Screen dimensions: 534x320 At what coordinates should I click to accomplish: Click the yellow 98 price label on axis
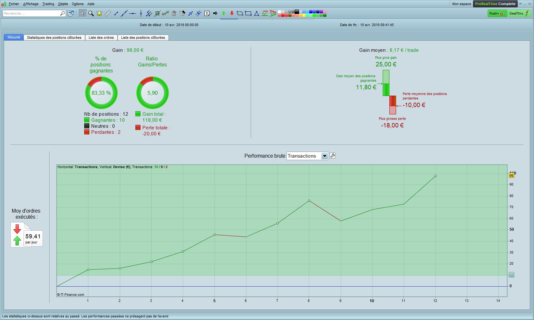click(511, 175)
